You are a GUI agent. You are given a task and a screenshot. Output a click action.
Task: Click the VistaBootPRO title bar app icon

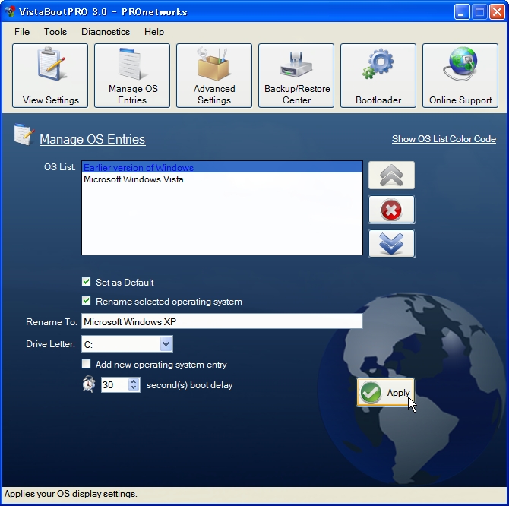click(x=10, y=11)
